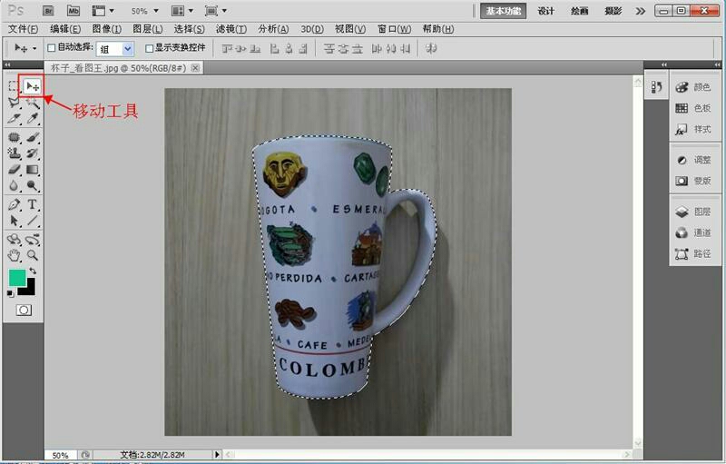Click the green foreground color swatch
Image resolution: width=726 pixels, height=464 pixels.
pyautogui.click(x=17, y=278)
